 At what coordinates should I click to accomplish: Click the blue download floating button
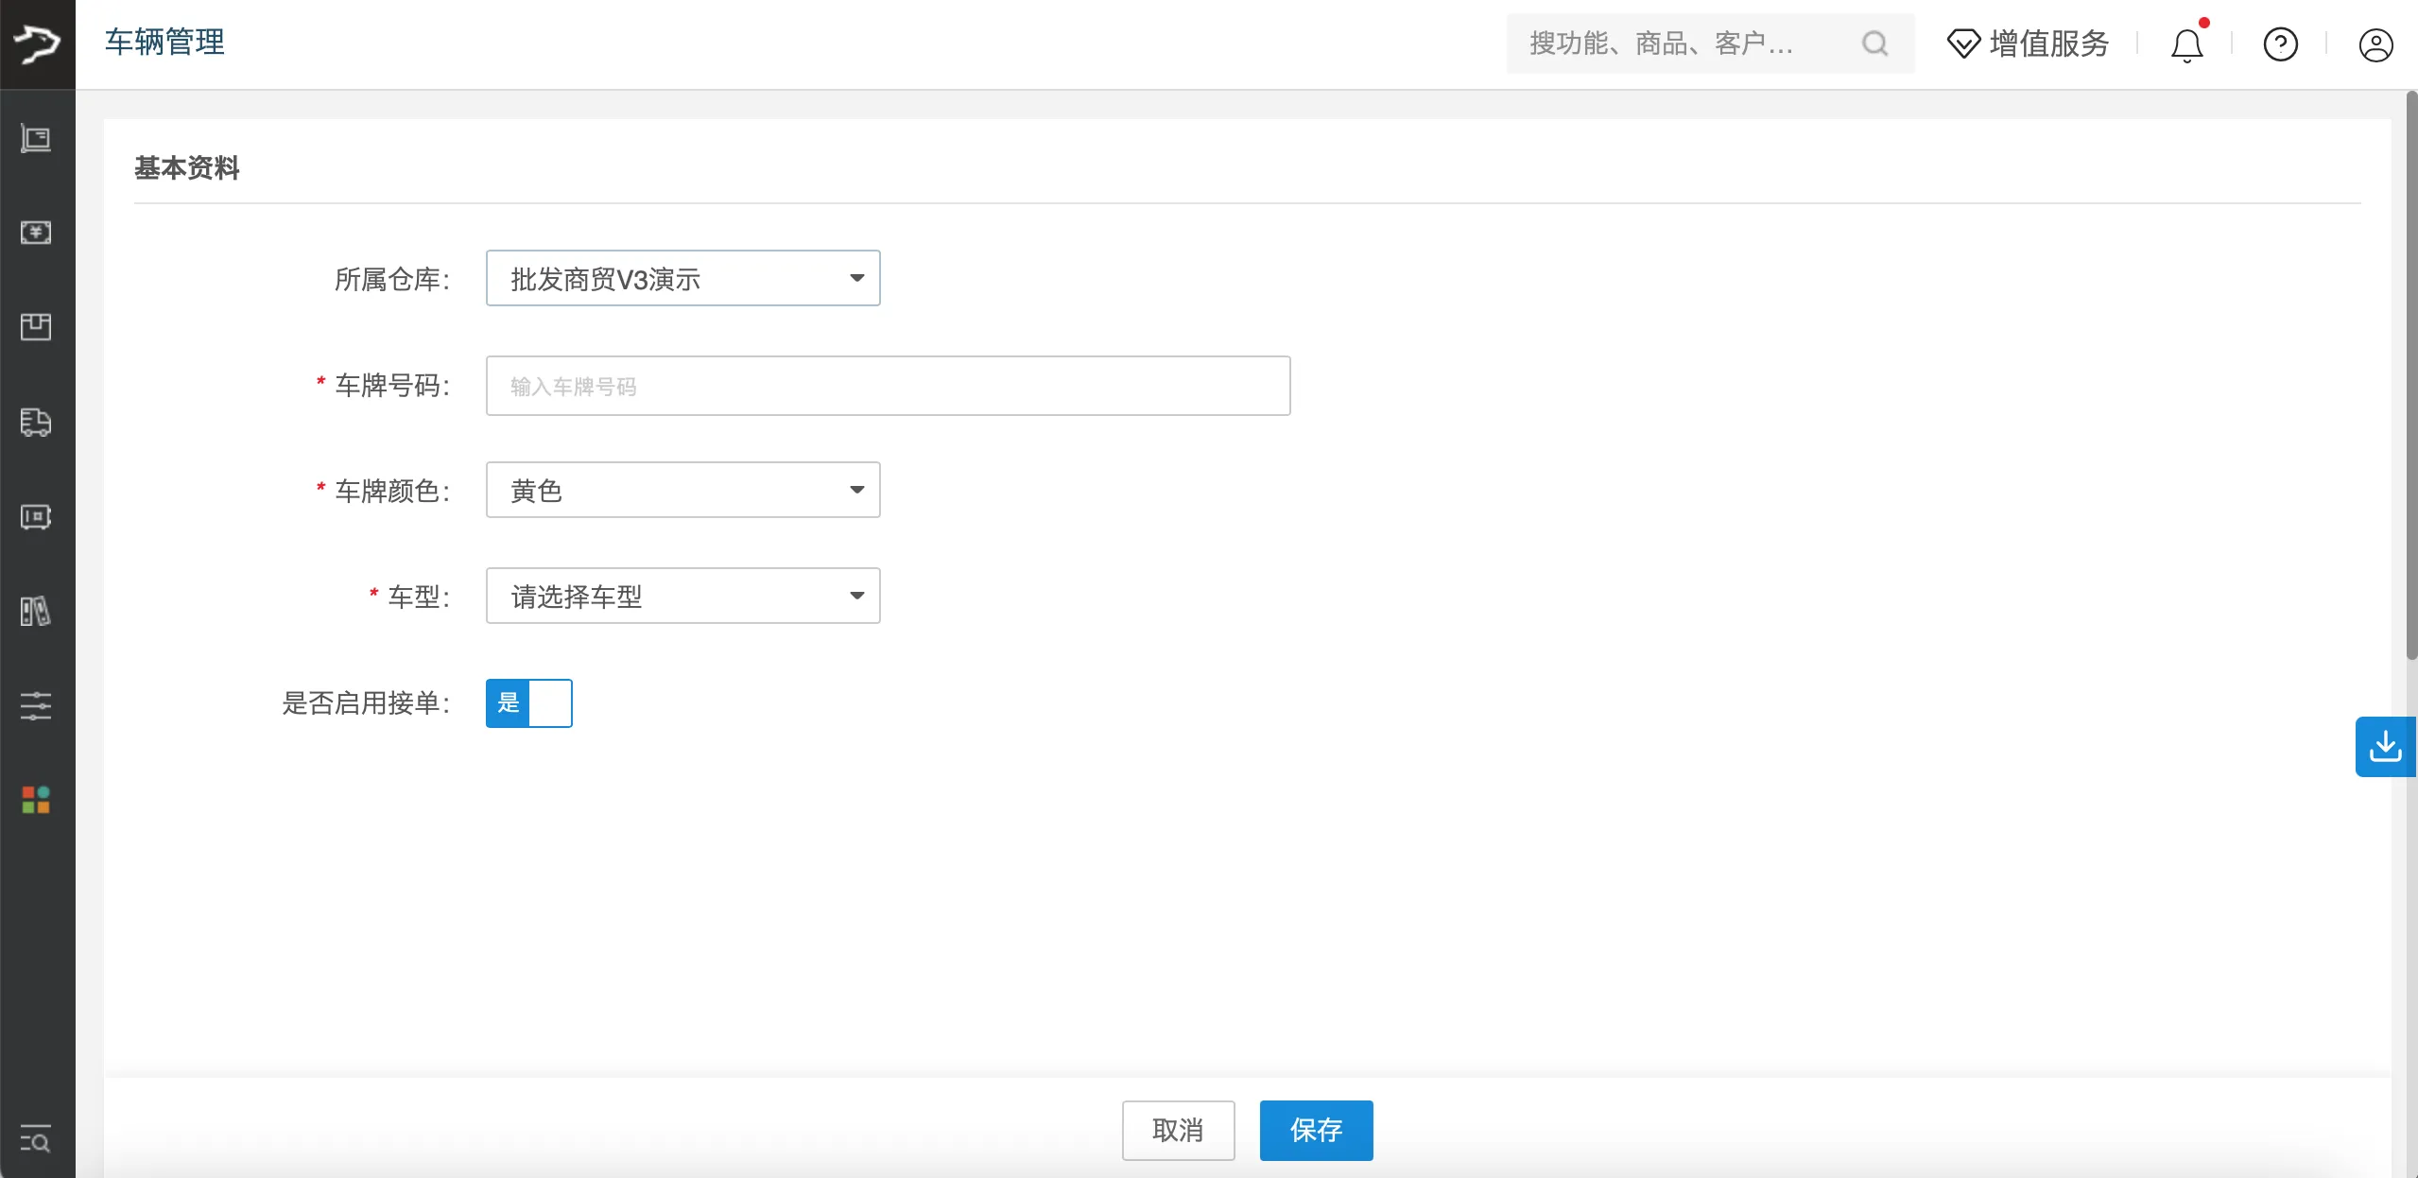coord(2385,747)
